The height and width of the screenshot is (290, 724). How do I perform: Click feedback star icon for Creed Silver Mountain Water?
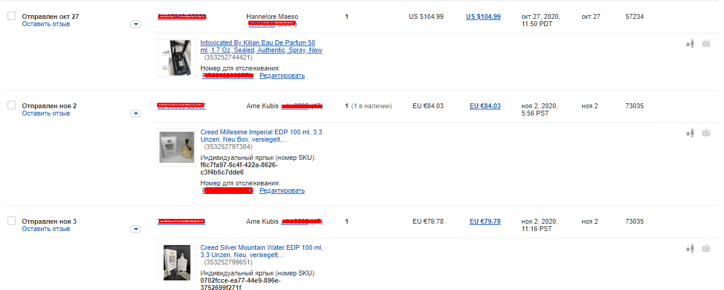[690, 249]
